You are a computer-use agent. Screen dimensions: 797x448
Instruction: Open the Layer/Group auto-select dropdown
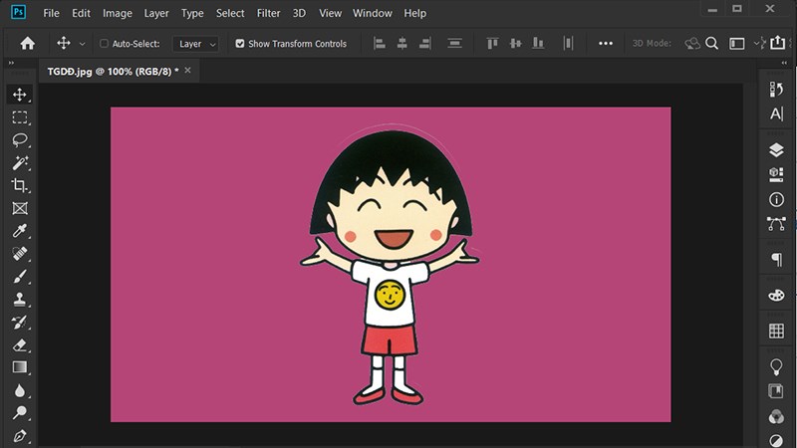pyautogui.click(x=195, y=44)
